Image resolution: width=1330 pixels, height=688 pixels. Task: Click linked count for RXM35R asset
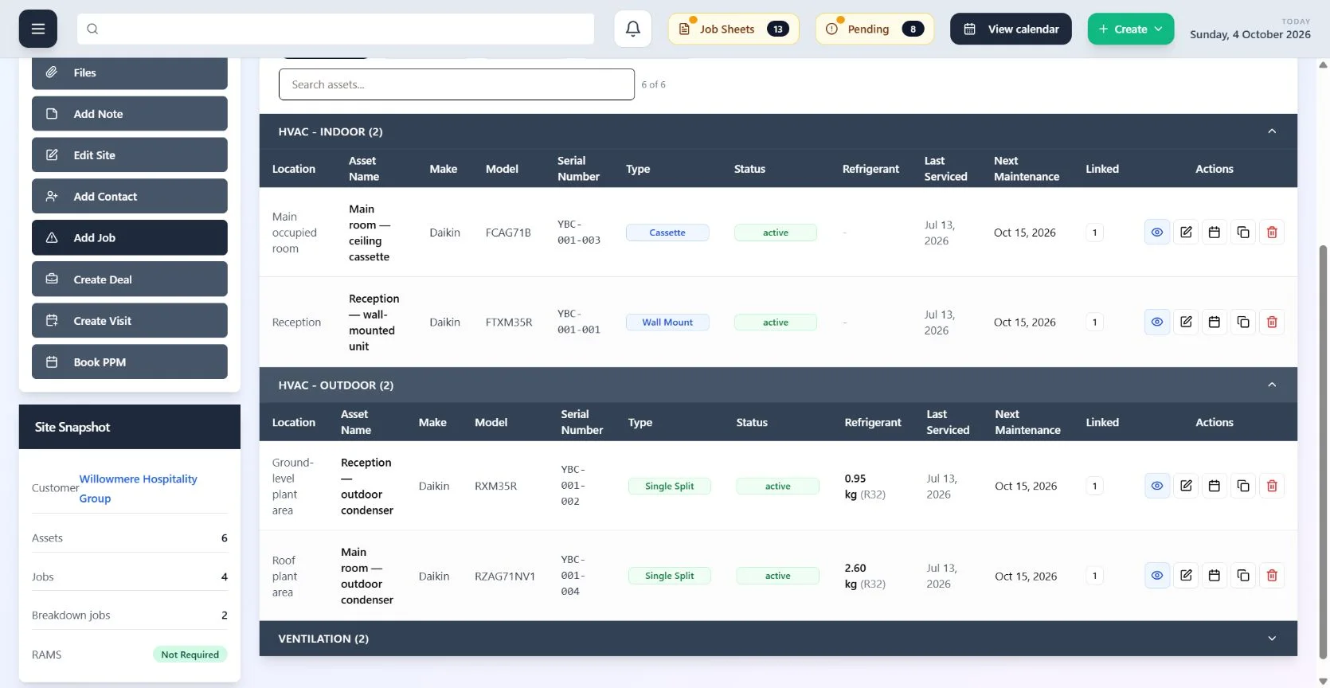(x=1094, y=486)
